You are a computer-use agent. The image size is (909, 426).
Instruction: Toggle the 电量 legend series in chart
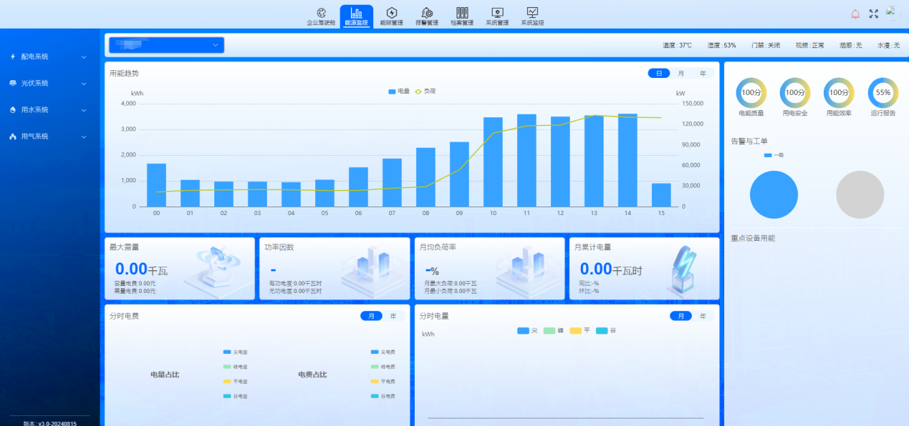click(399, 91)
